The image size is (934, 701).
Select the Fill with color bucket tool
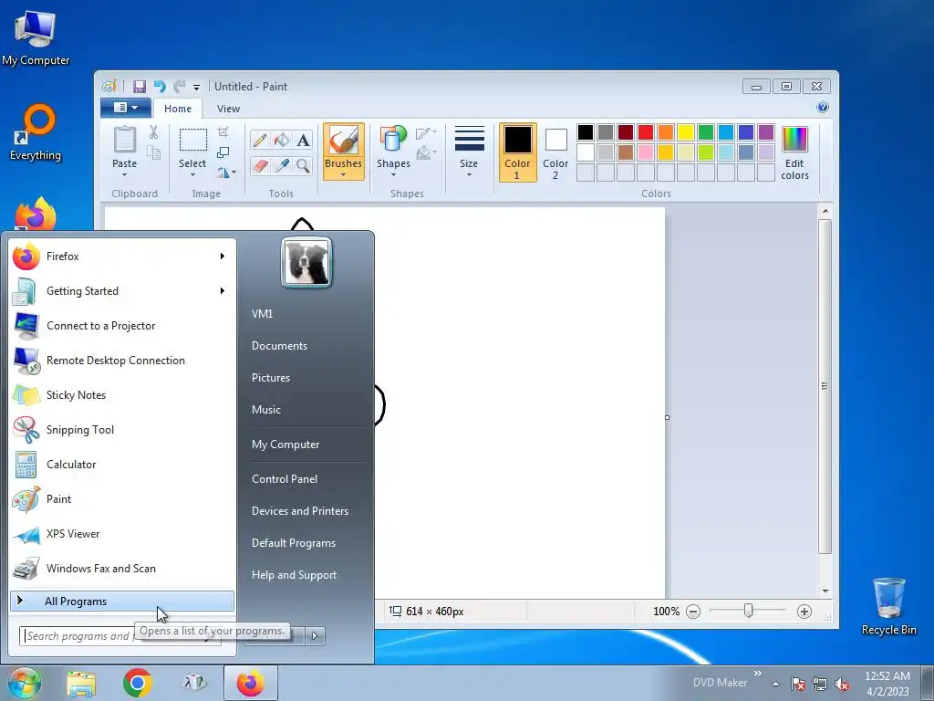(x=281, y=140)
